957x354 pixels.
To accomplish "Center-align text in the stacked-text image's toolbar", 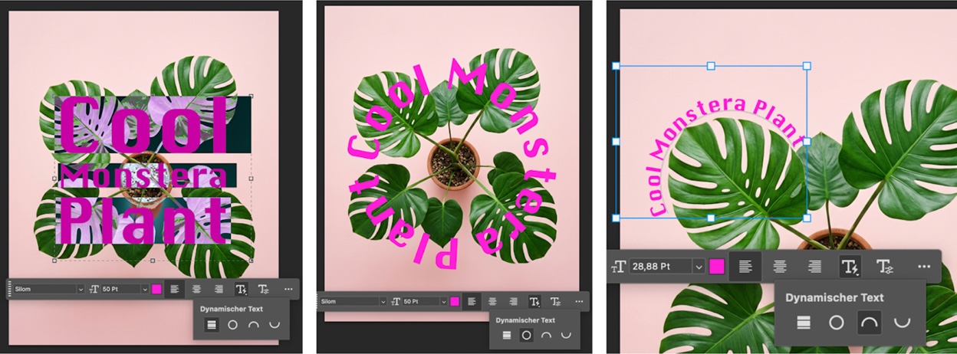I will point(196,289).
